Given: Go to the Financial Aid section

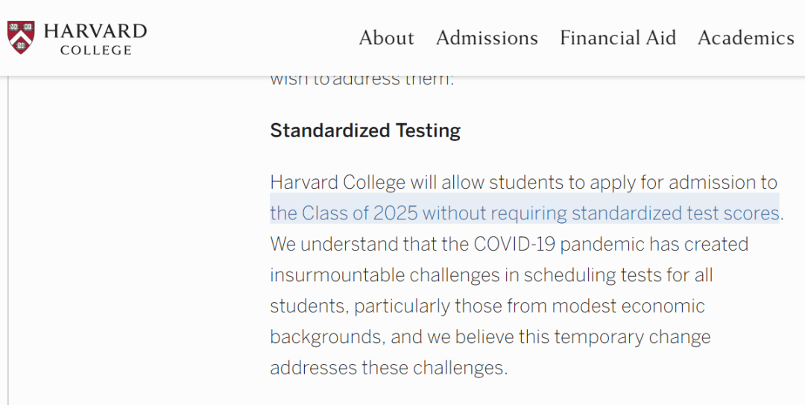Looking at the screenshot, I should pyautogui.click(x=618, y=38).
